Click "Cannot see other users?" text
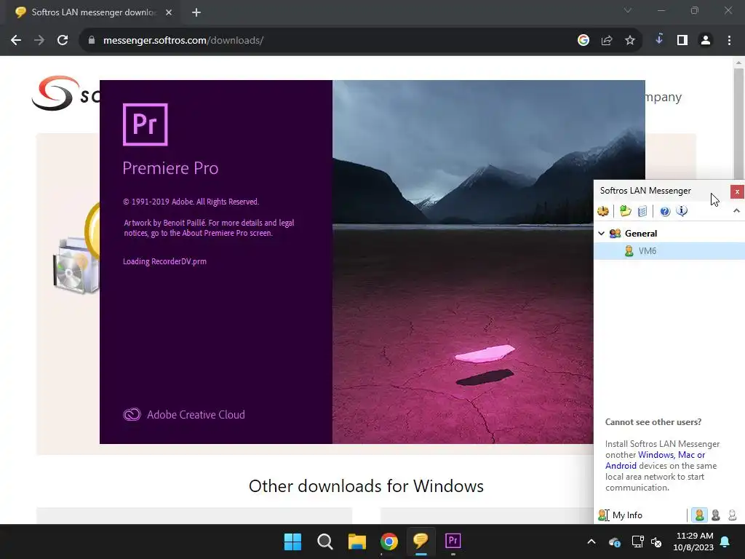This screenshot has height=559, width=745. point(653,422)
